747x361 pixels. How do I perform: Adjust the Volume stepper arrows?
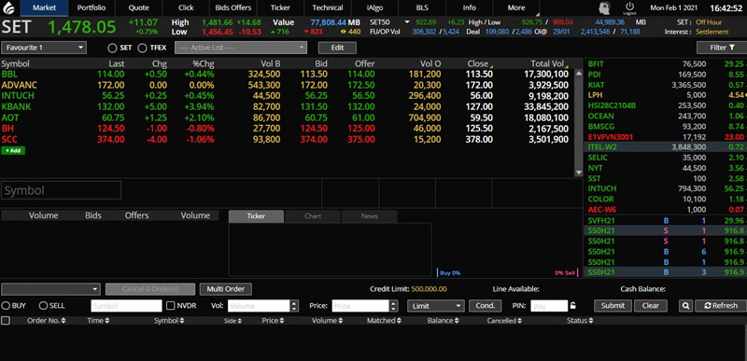point(294,306)
